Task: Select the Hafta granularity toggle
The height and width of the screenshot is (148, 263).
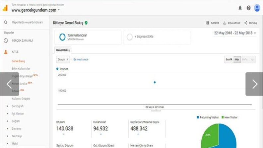Action: (x=245, y=60)
